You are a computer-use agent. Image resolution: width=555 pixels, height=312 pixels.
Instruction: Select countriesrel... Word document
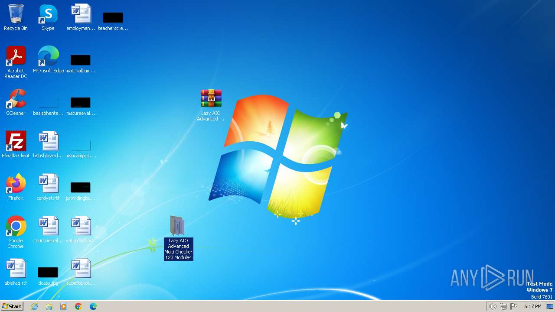coord(48,230)
